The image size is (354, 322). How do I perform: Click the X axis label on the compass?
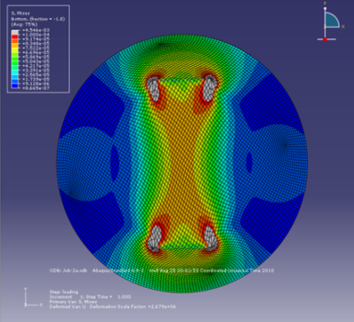pos(343,26)
